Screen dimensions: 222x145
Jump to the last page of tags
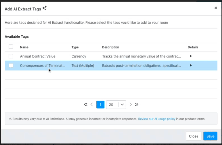[137, 105]
